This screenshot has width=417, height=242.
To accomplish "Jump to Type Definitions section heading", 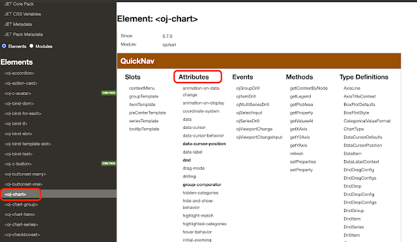I will pos(364,77).
